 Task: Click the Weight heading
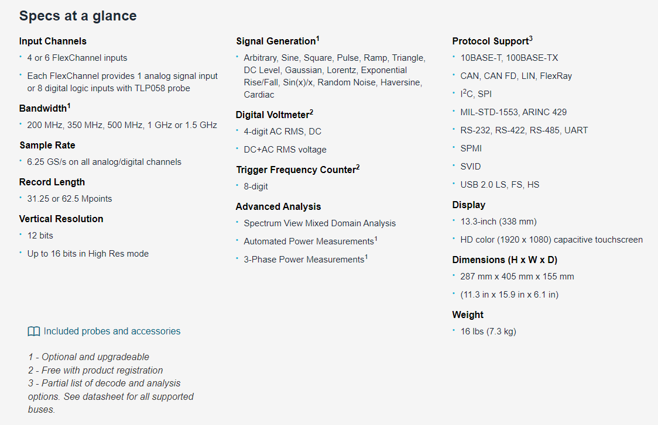tap(468, 315)
